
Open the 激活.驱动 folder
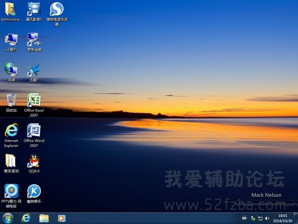pos(11,161)
